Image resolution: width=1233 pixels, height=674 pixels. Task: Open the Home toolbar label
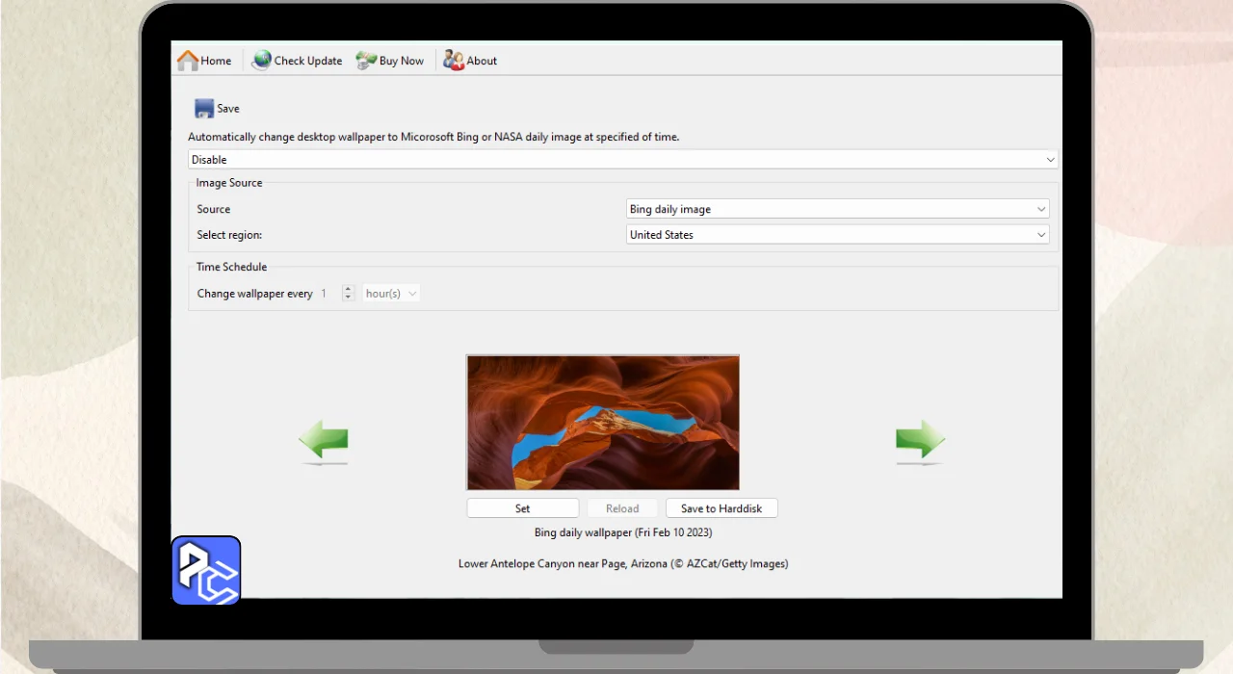pyautogui.click(x=216, y=61)
